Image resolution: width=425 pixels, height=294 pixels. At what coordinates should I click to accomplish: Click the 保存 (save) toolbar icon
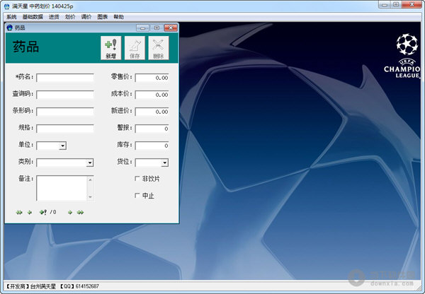(135, 48)
